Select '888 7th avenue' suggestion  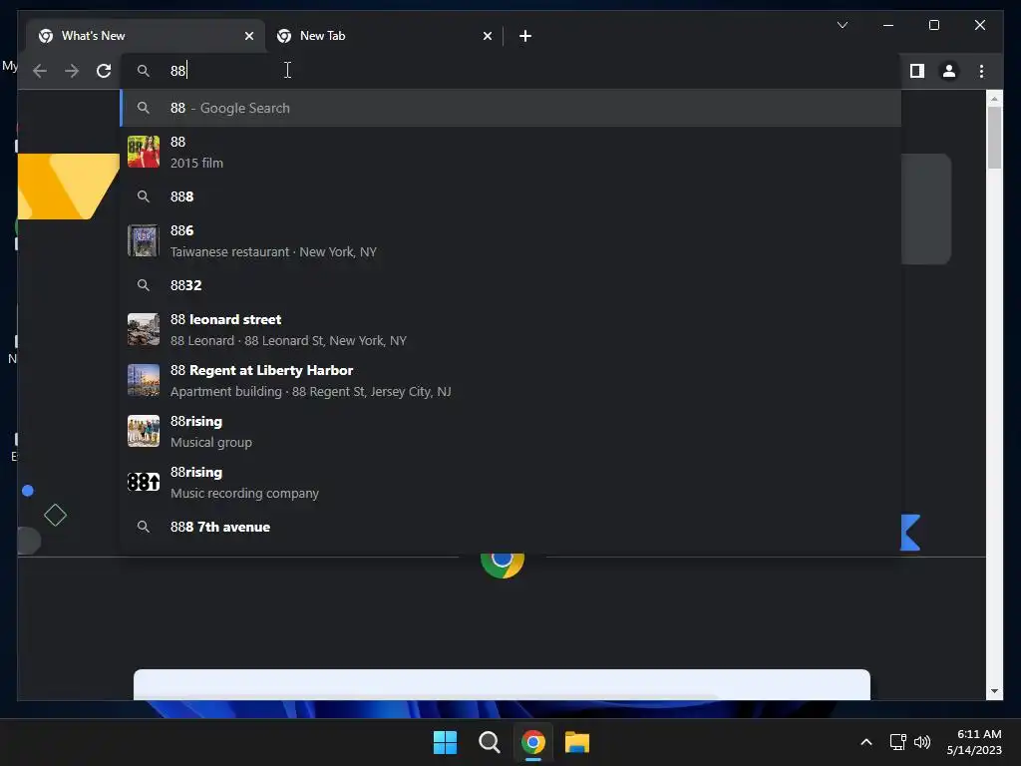511,527
